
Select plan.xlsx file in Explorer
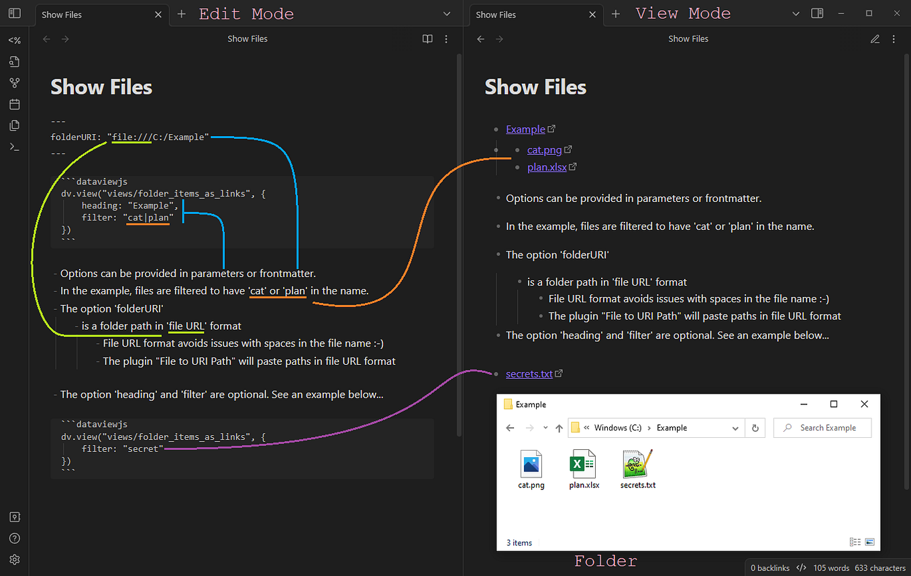584,469
